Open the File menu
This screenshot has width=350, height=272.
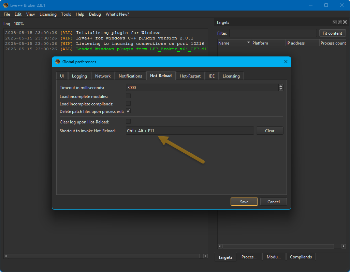click(x=7, y=14)
